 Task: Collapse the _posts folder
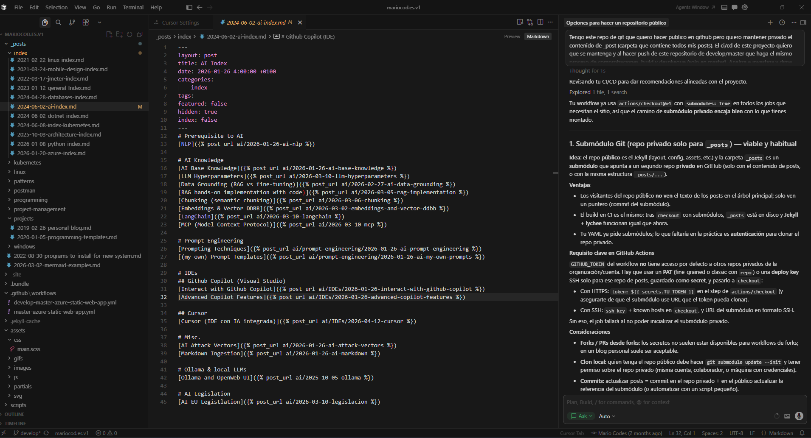point(74,44)
